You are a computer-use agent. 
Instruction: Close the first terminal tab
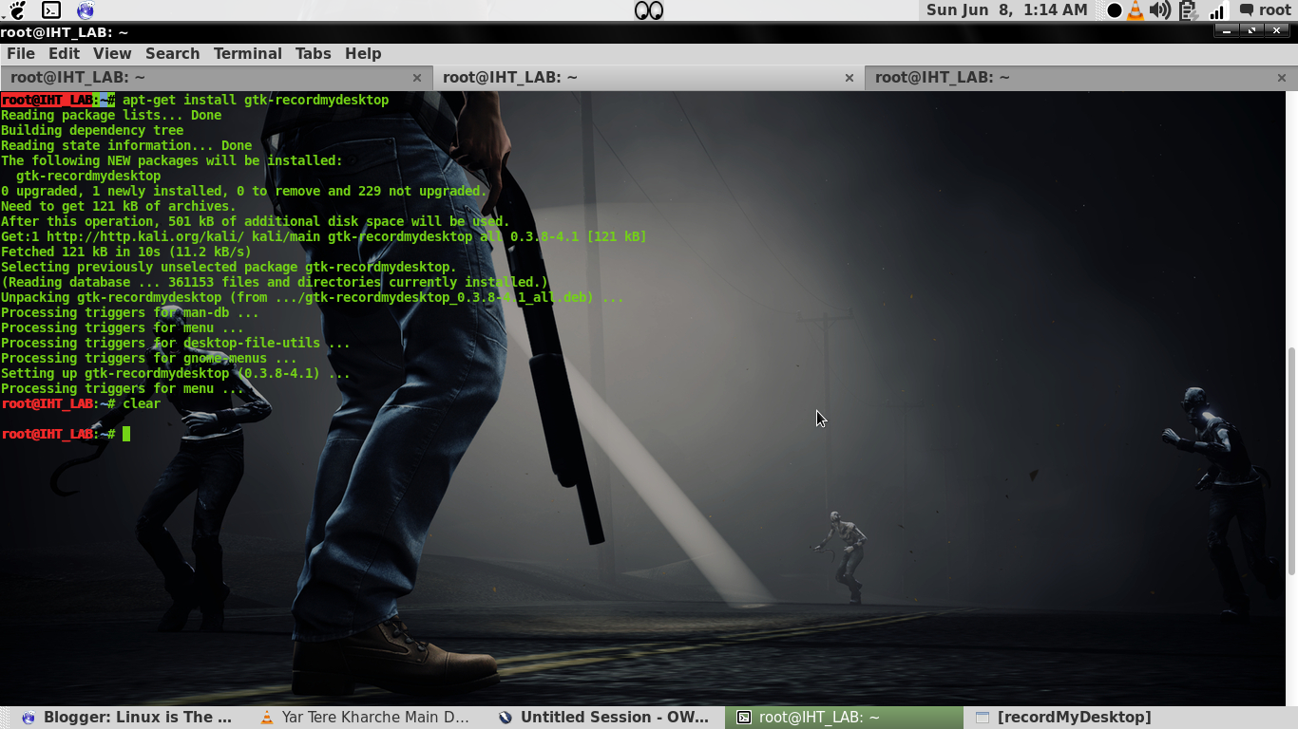pyautogui.click(x=416, y=78)
